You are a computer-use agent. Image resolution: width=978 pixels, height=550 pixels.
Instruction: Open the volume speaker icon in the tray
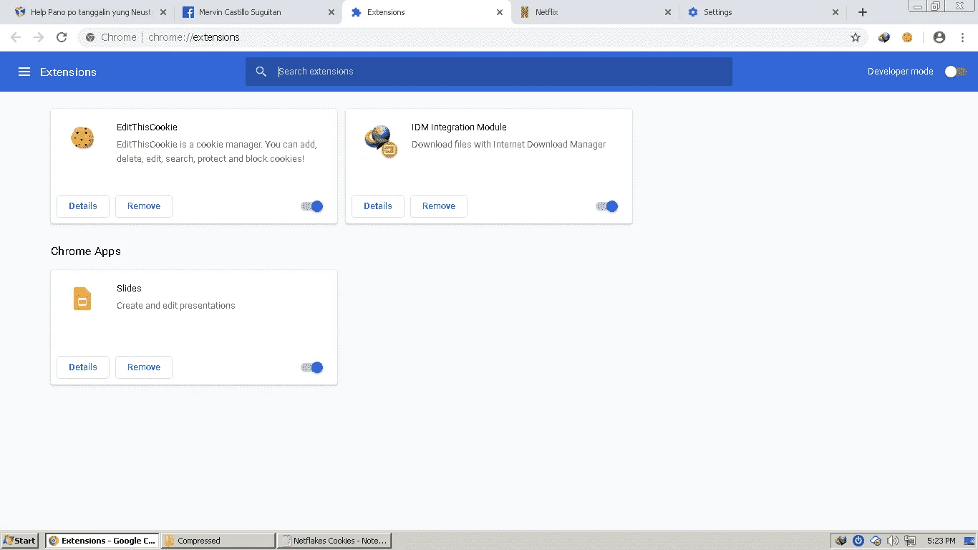(892, 541)
